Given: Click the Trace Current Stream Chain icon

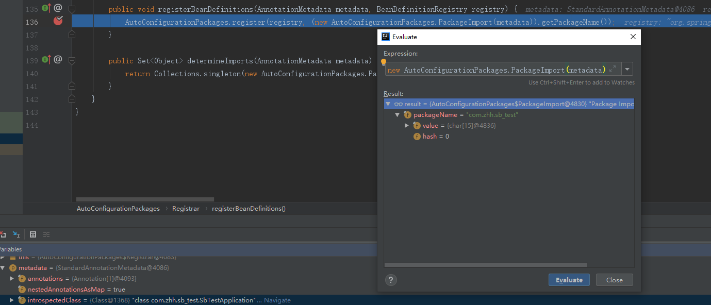Looking at the screenshot, I should point(46,234).
